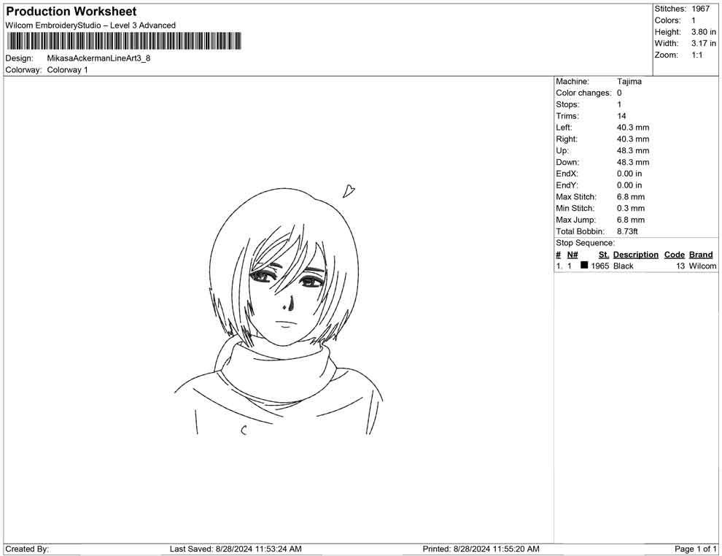Click the Width value 3.17 in
Image resolution: width=722 pixels, height=556 pixels.
click(704, 43)
